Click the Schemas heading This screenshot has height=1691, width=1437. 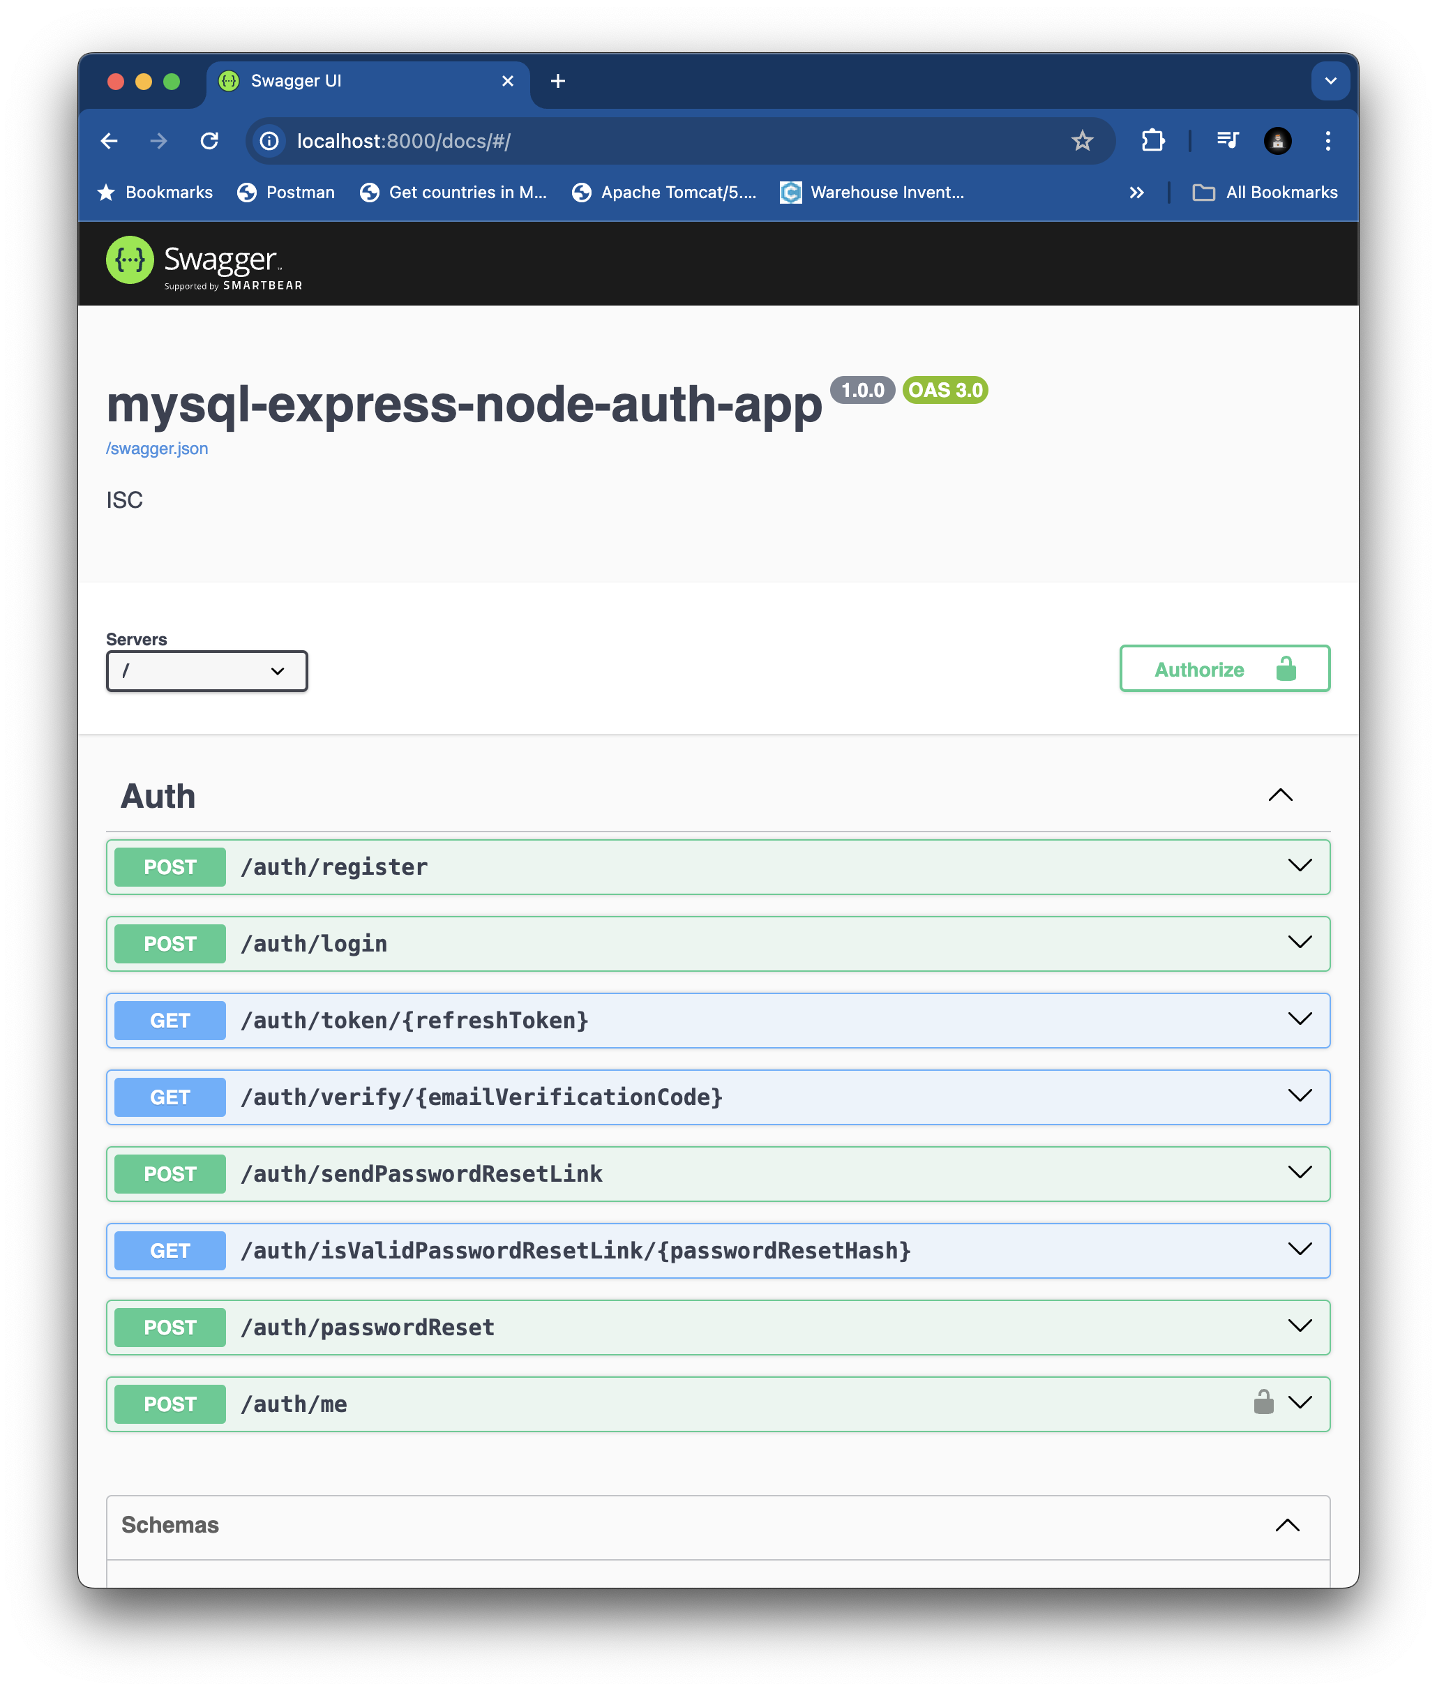(170, 1525)
